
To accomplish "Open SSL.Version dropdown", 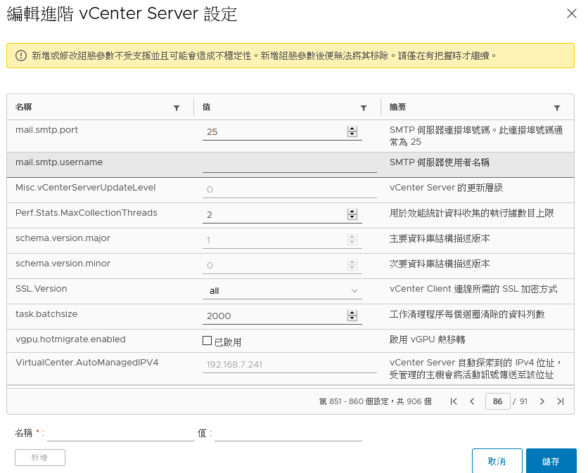I will pos(282,291).
